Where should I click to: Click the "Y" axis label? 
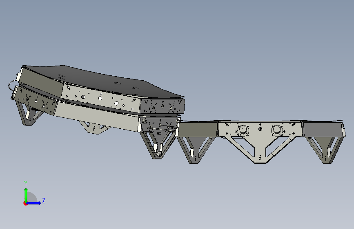[x=26, y=183]
